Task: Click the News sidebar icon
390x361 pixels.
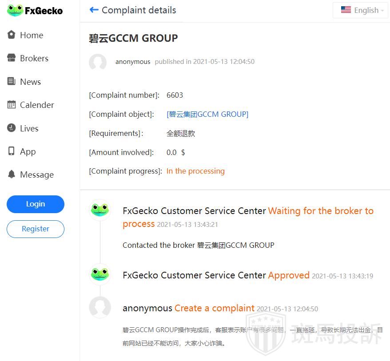Action: (x=12, y=81)
